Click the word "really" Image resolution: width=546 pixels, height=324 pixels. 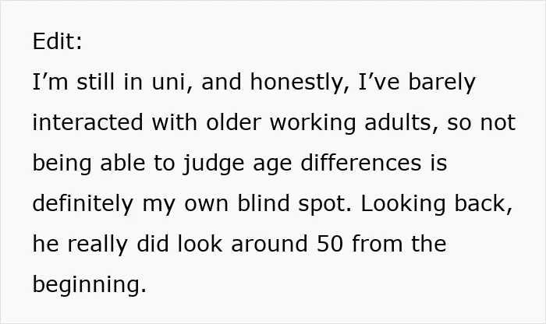(x=97, y=245)
